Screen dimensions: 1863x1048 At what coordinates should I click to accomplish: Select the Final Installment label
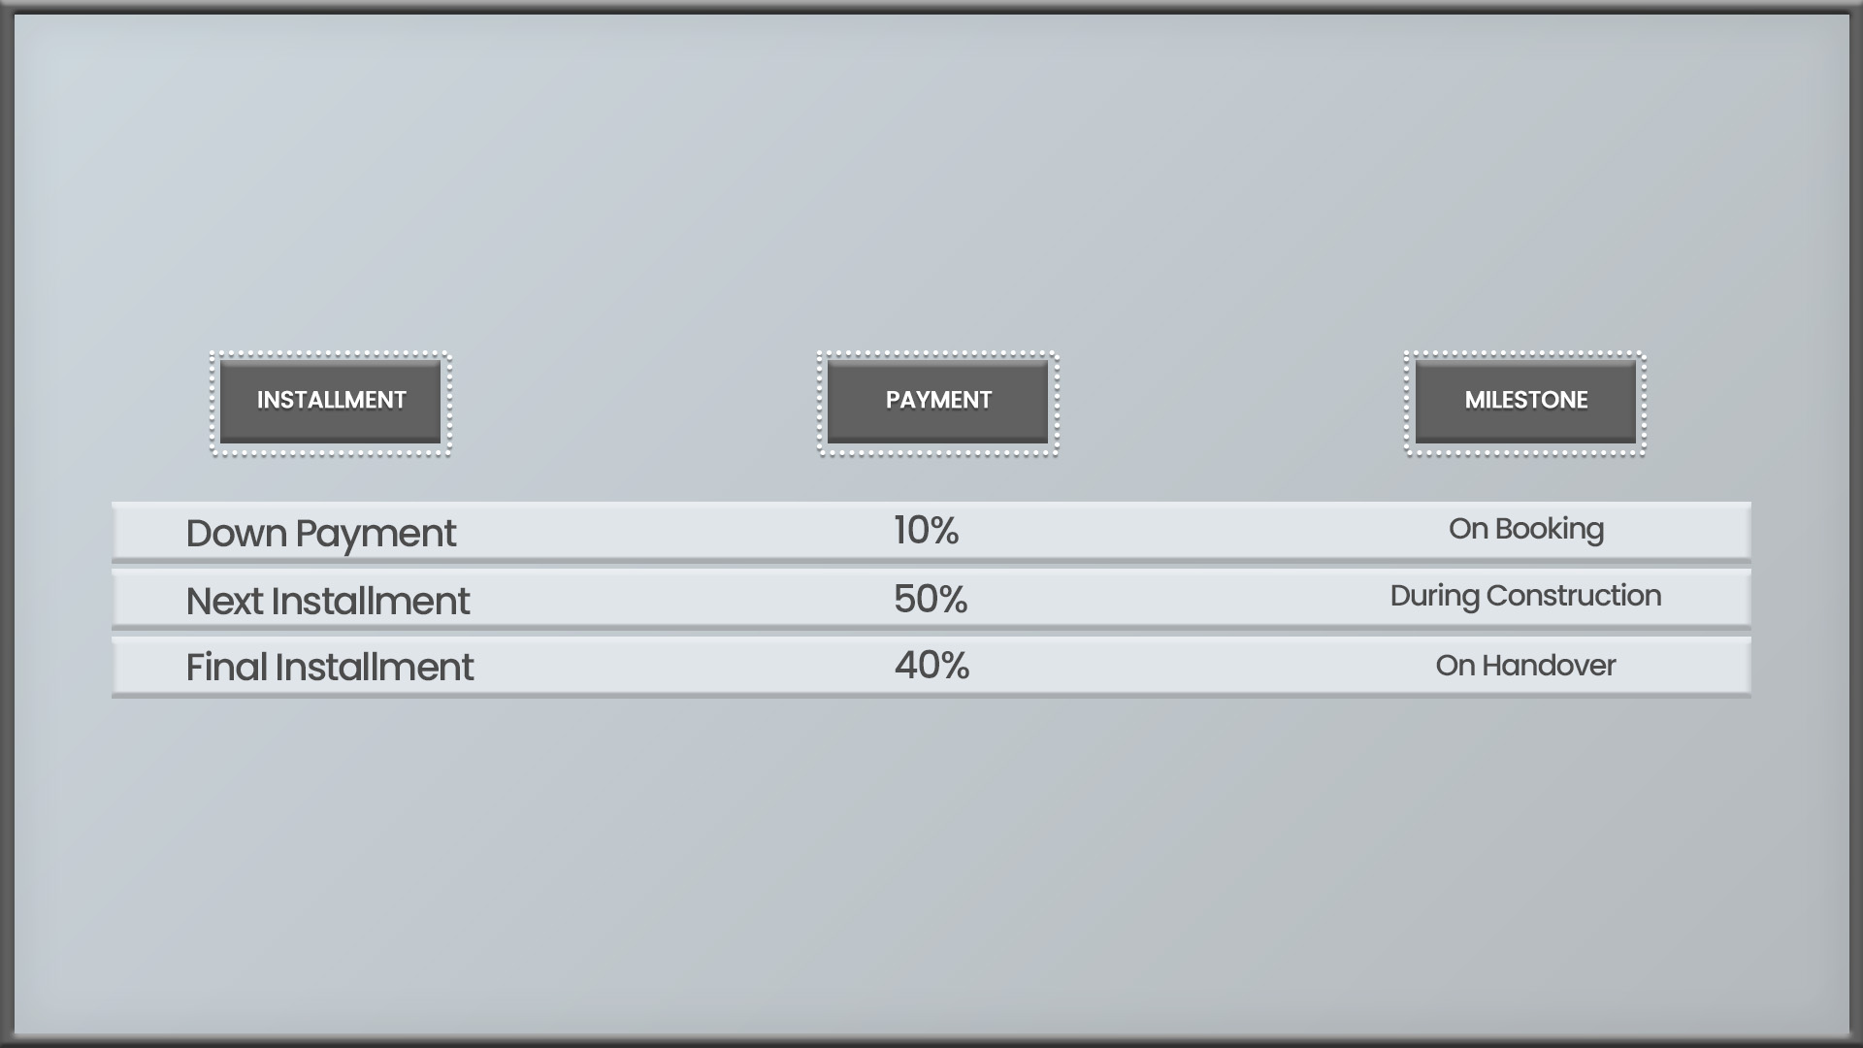click(329, 667)
